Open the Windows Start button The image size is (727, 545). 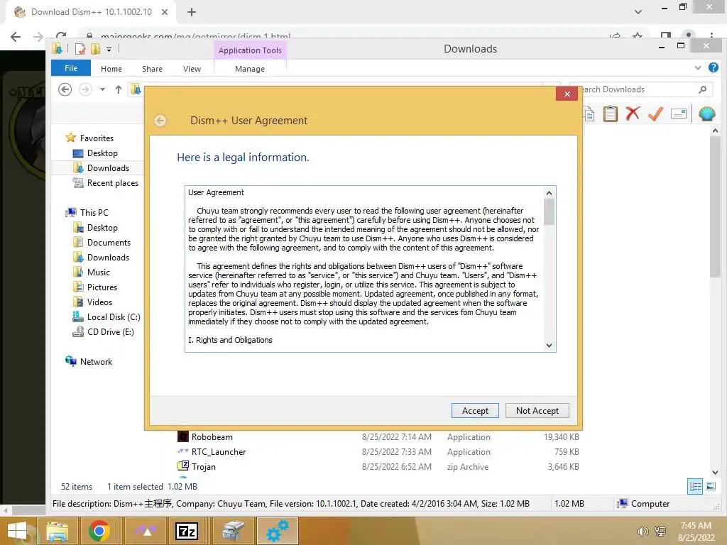17,532
